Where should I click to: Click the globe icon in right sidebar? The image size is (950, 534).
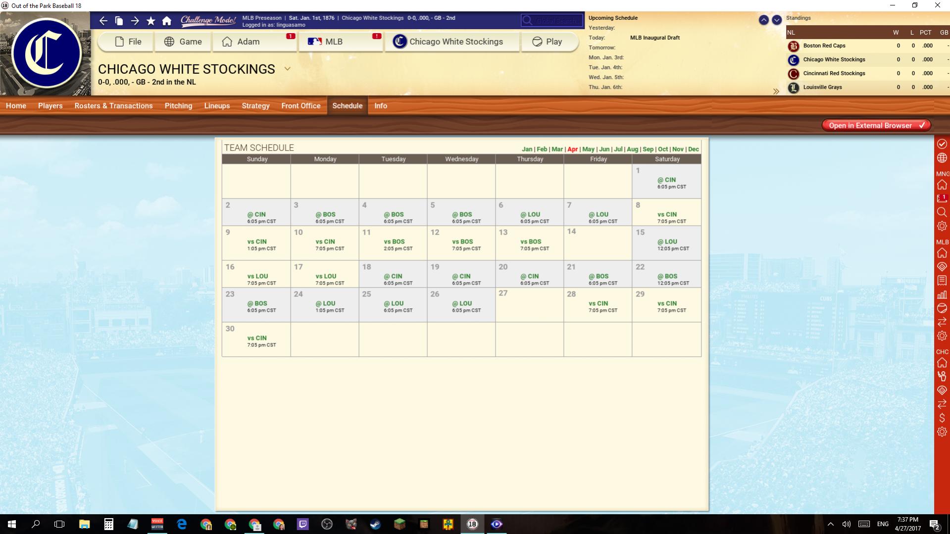pos(942,158)
